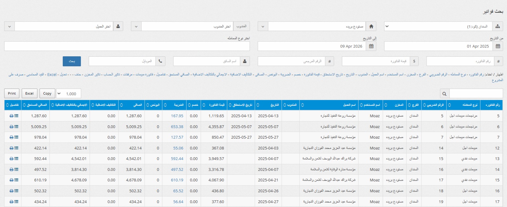Click the hash icon beside الرقم المرجعي
The height and width of the screenshot is (207, 507).
tap(330, 61)
